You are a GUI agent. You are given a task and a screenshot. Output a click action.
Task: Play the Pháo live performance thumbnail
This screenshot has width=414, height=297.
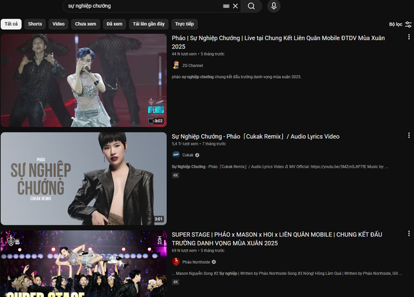[x=83, y=80]
